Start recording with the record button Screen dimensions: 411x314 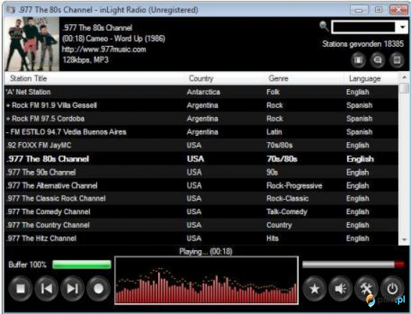[98, 289]
